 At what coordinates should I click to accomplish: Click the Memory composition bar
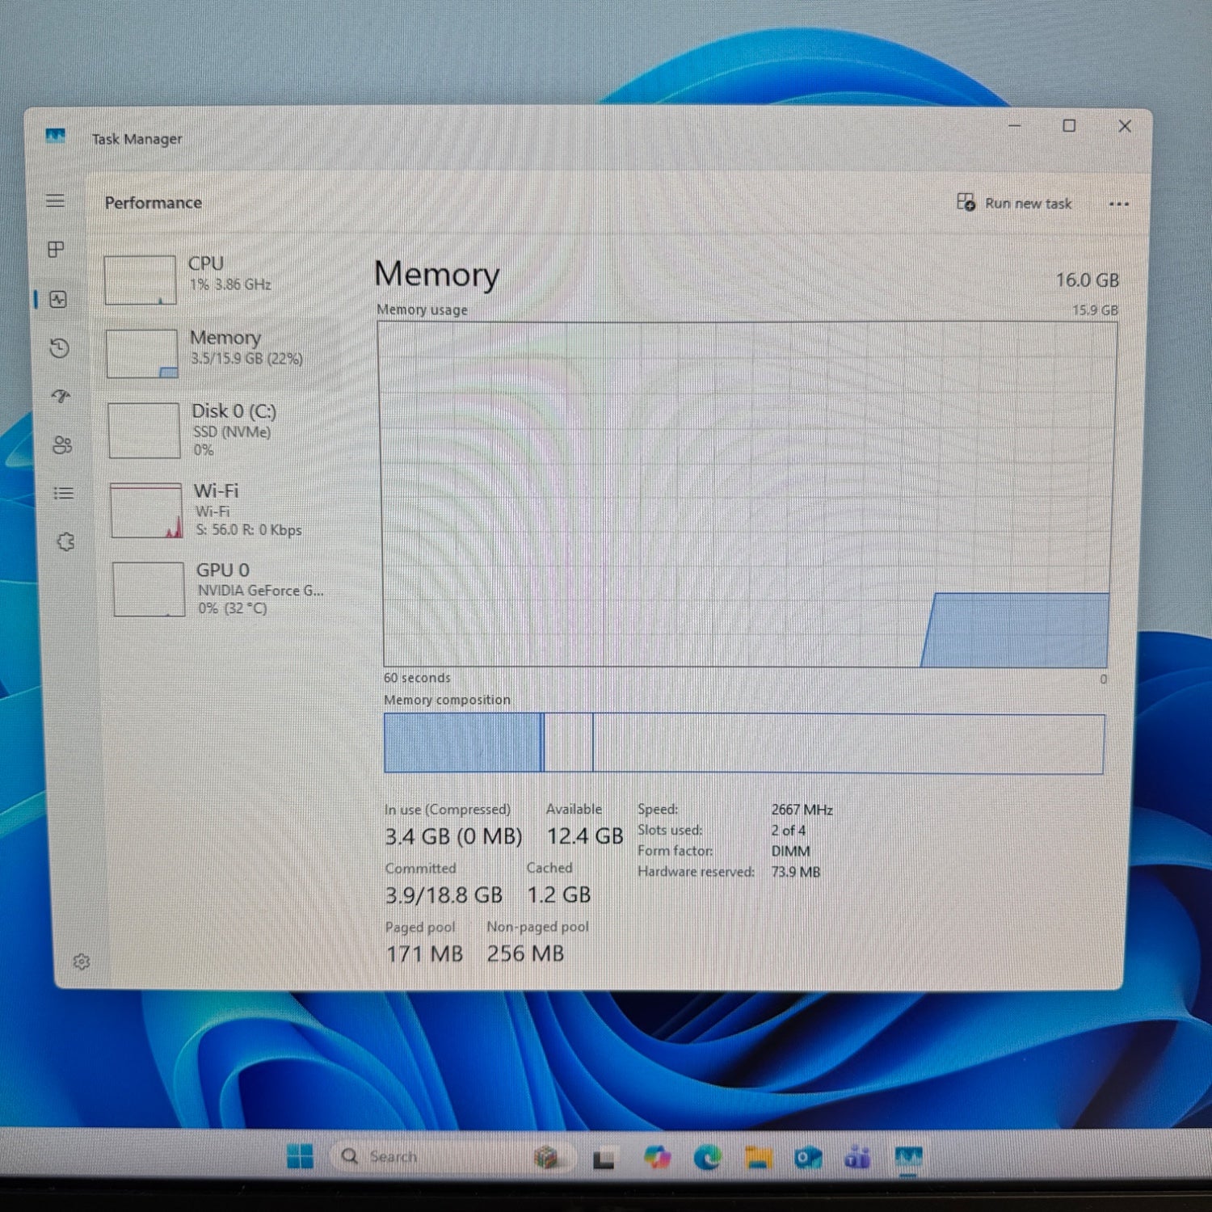(x=743, y=743)
